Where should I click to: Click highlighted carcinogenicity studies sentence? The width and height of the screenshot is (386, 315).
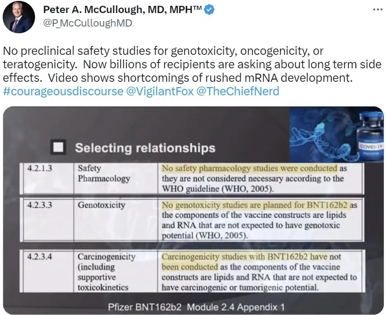tap(251, 262)
